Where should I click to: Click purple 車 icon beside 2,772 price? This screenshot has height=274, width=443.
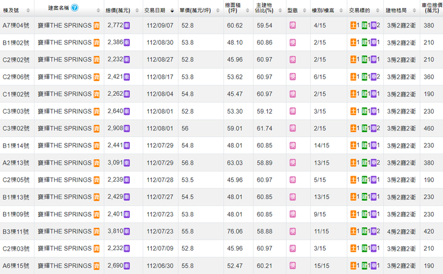pyautogui.click(x=127, y=25)
